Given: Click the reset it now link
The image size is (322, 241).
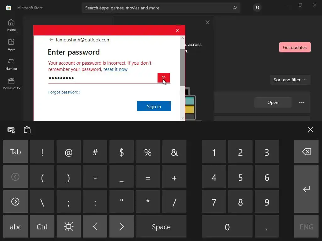Looking at the screenshot, I should click(x=116, y=69).
